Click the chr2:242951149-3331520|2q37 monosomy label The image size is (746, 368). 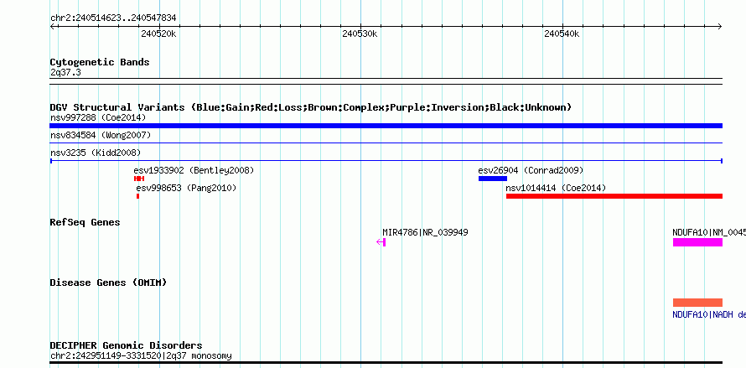[x=141, y=355]
